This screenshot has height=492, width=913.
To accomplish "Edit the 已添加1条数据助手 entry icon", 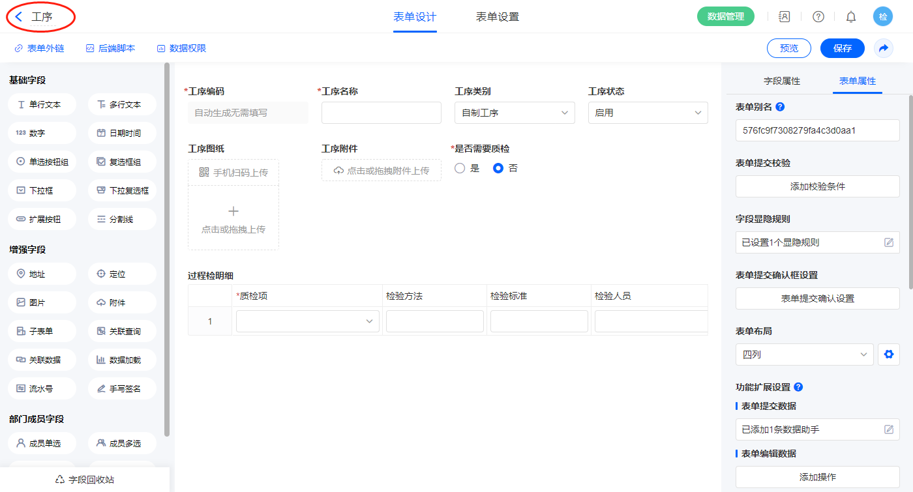I will pyautogui.click(x=889, y=429).
